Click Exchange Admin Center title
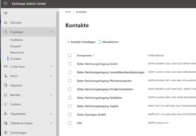Image resolution: width=196 pixels, height=136 pixels. click(29, 4)
